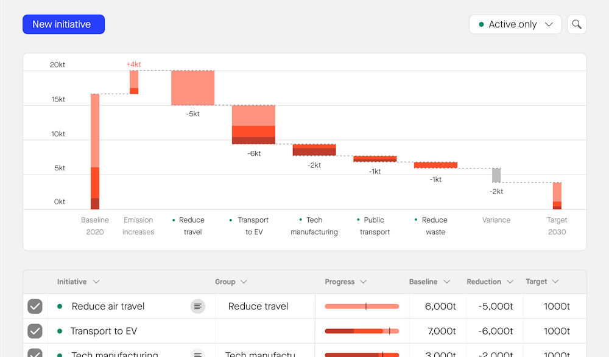Open the Active only filter dropdown

coord(515,24)
